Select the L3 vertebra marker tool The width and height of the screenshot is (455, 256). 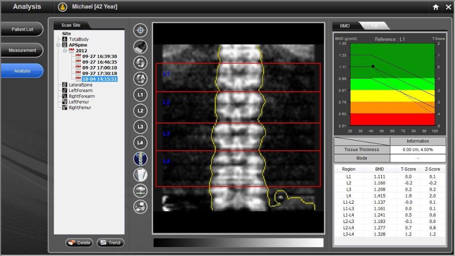[140, 127]
